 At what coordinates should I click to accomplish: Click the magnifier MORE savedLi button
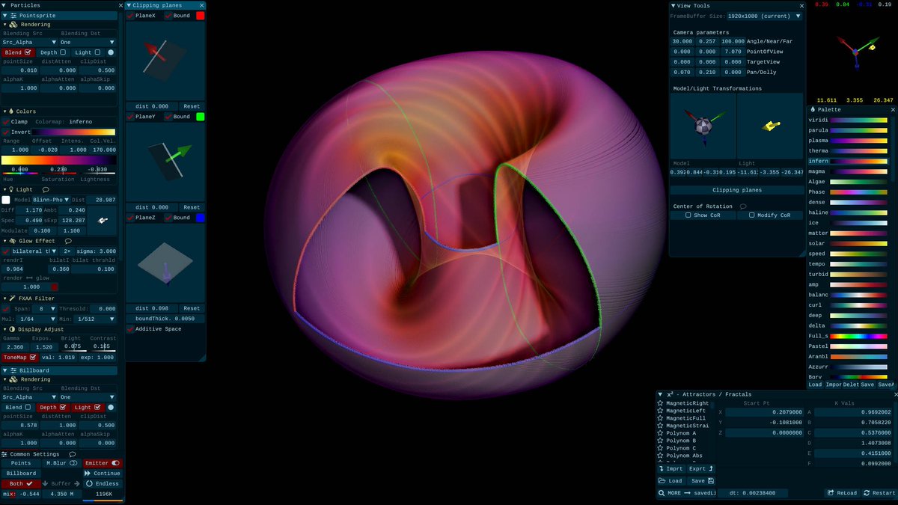687,493
